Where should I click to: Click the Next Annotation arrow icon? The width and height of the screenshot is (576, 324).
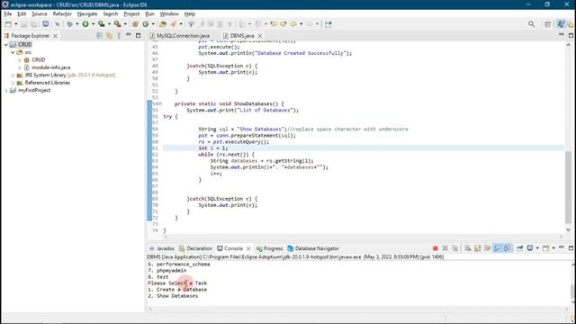tap(242, 24)
